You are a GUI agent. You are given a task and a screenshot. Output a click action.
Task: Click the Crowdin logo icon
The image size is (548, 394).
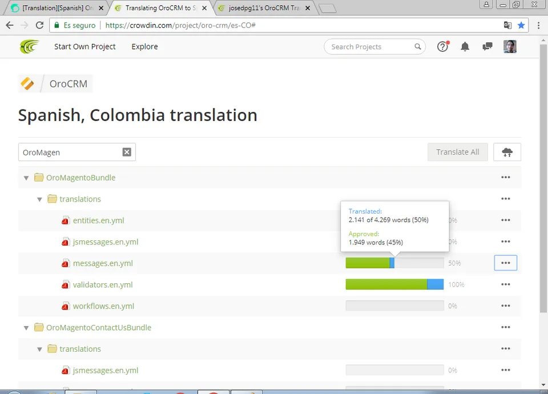(x=29, y=46)
